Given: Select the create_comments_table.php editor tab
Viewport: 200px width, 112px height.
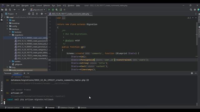Looking at the screenshot, I should [70, 14].
